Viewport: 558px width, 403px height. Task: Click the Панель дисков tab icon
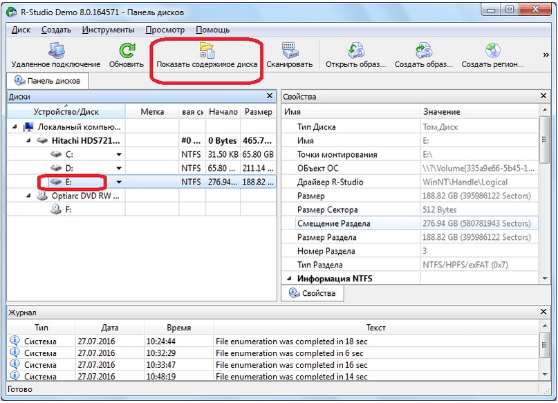point(19,80)
